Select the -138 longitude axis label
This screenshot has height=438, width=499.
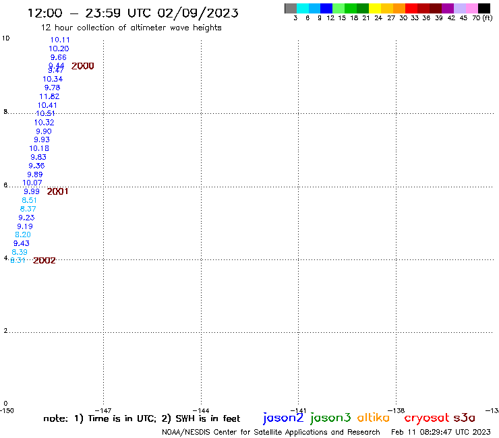point(397,410)
